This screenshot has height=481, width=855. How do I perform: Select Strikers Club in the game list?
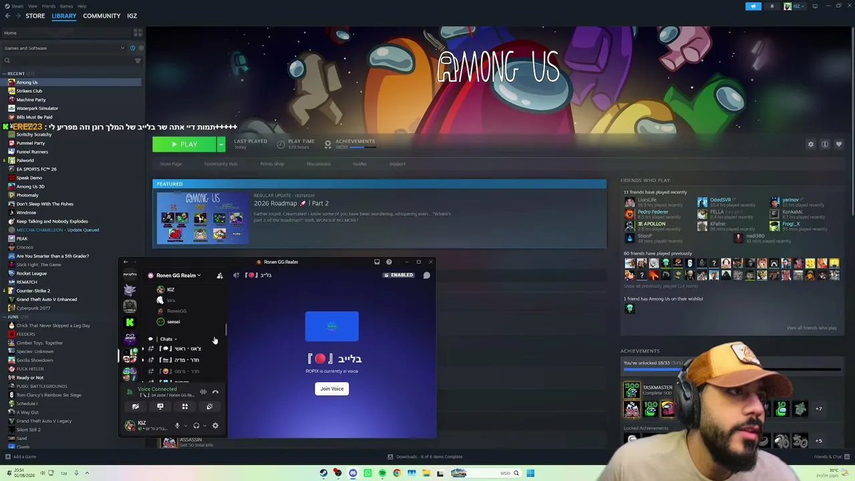point(29,91)
